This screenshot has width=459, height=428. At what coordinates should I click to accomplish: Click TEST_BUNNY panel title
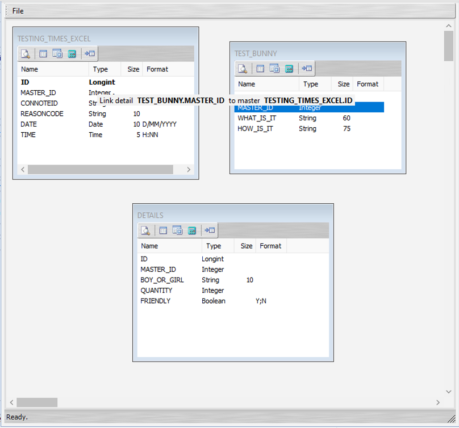256,54
